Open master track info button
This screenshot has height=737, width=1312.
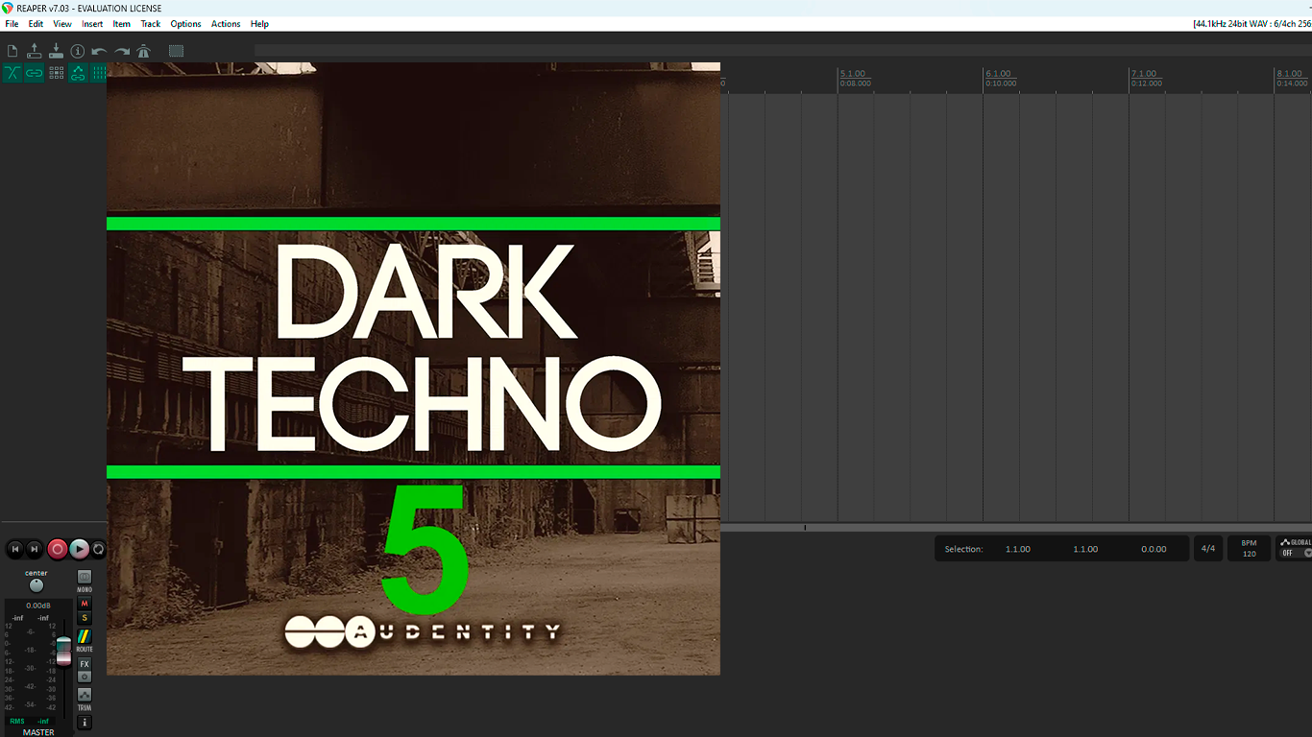click(85, 722)
